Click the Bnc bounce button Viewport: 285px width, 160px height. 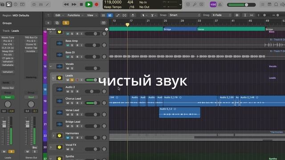pyautogui.click(x=35, y=148)
